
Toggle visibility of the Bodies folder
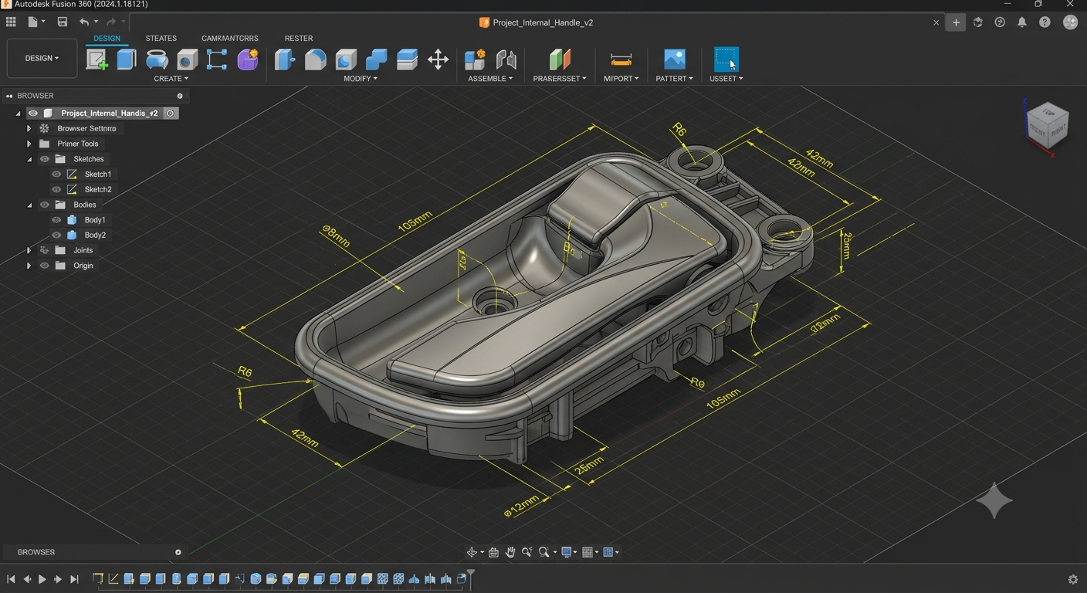45,205
